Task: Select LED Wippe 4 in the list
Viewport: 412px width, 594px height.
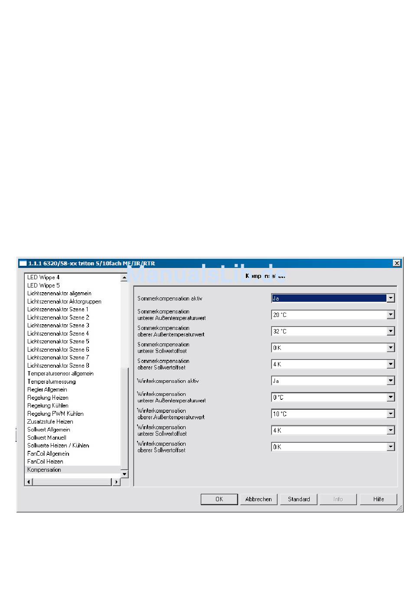Action: point(43,277)
